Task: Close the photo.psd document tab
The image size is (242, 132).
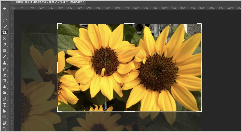Action: coord(12,2)
